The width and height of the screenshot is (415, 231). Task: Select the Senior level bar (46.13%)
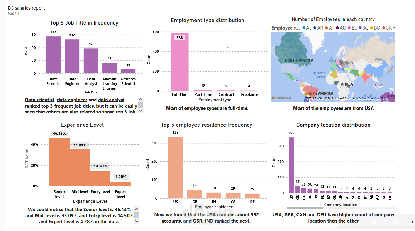(x=59, y=162)
